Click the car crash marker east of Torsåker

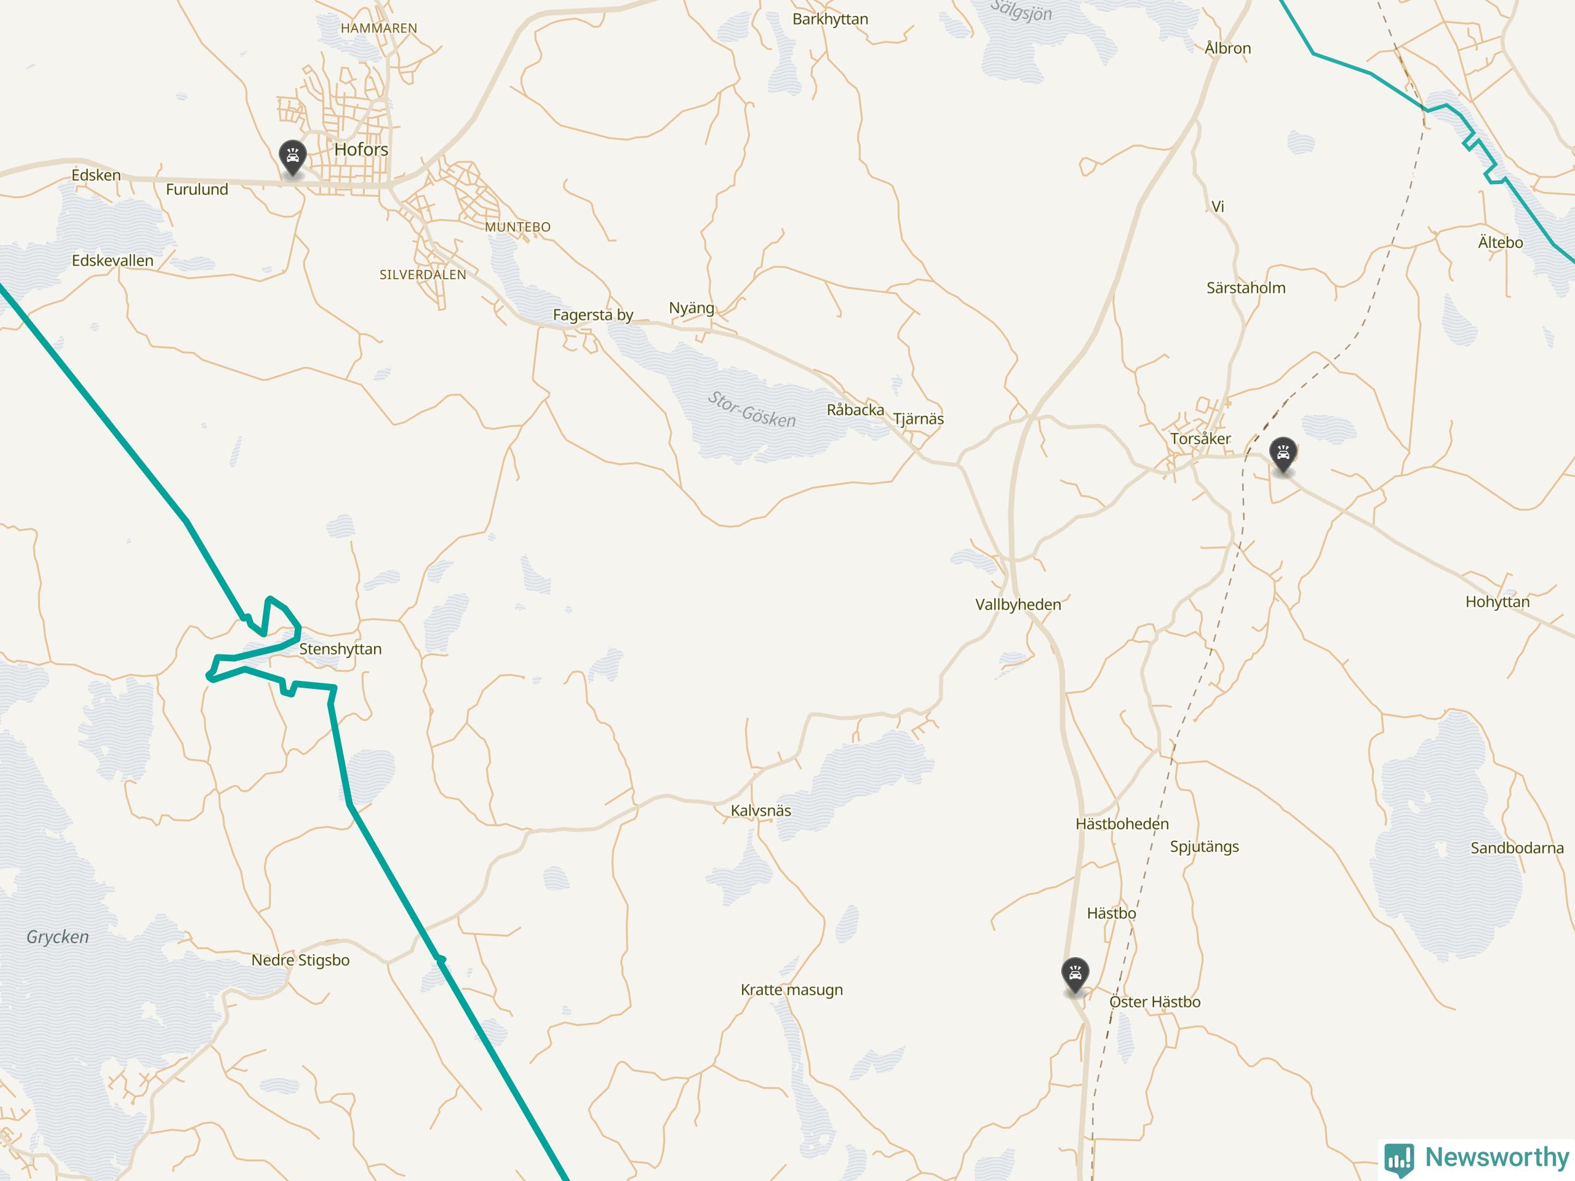[1283, 455]
